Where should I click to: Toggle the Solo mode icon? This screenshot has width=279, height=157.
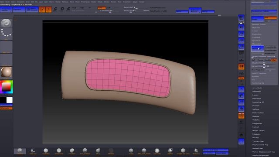[x=241, y=135]
